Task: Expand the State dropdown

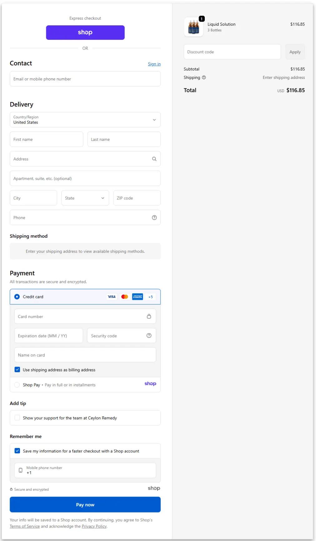Action: coord(85,198)
